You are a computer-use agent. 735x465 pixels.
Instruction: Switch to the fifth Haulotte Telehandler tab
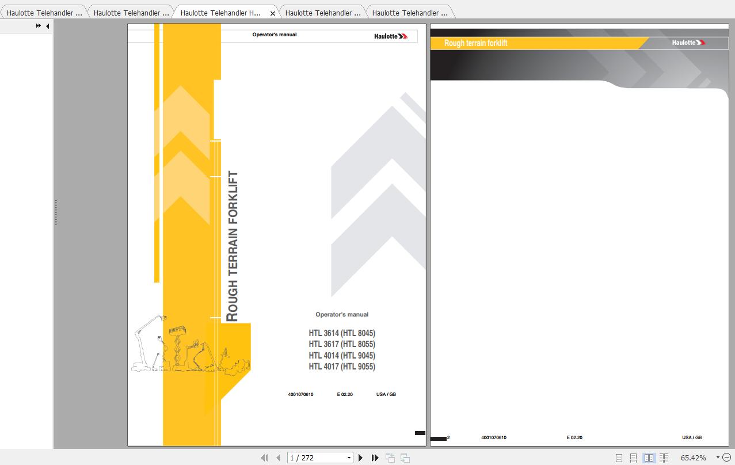tap(410, 13)
